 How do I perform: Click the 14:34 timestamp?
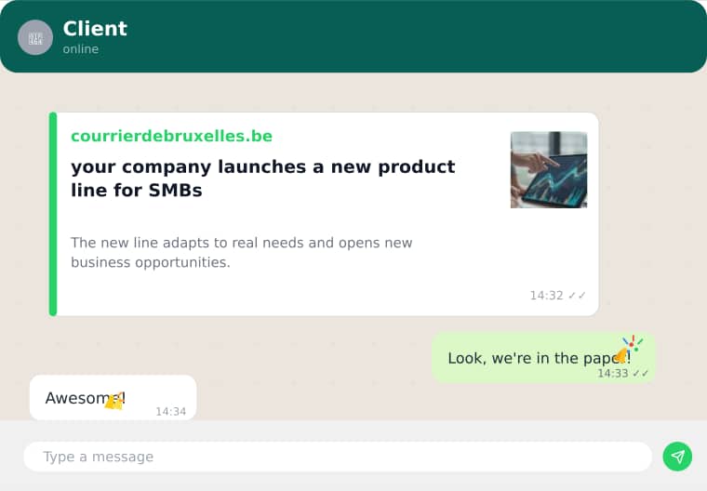pyautogui.click(x=171, y=411)
